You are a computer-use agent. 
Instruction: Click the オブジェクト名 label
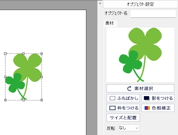(116, 13)
